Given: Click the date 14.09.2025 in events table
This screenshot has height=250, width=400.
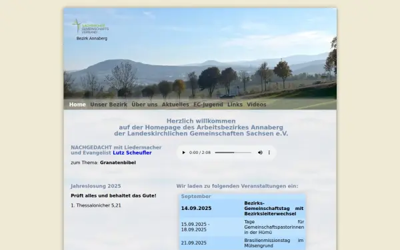Looking at the screenshot, I should tap(196, 209).
